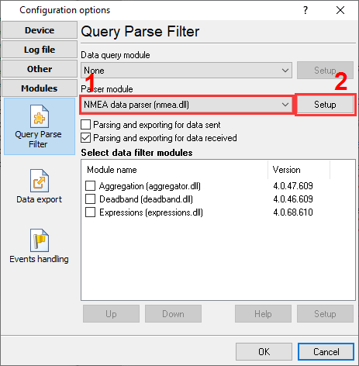359x366 pixels.
Task: Close the Configuration options dialog
Action: tap(340, 10)
